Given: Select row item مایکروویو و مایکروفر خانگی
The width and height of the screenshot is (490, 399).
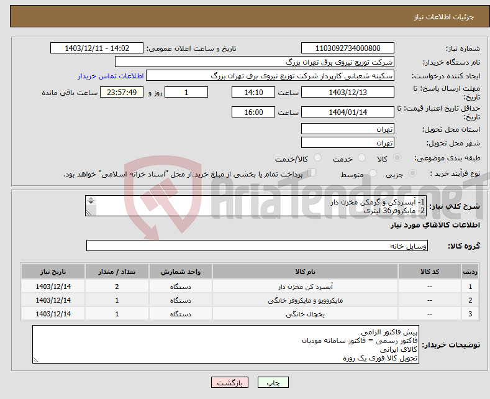Looking at the screenshot, I should [x=306, y=300].
